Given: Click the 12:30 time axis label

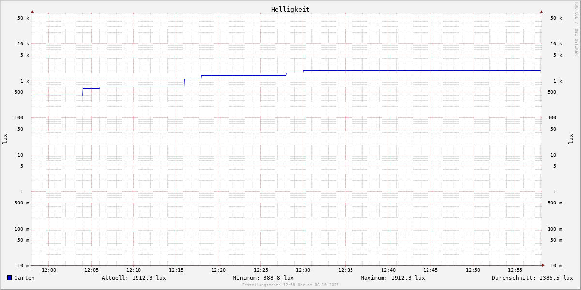Looking at the screenshot, I should tap(303, 270).
